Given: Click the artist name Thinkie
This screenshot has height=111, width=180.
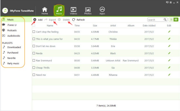Looking at the screenshot, I should (x=113, y=39).
